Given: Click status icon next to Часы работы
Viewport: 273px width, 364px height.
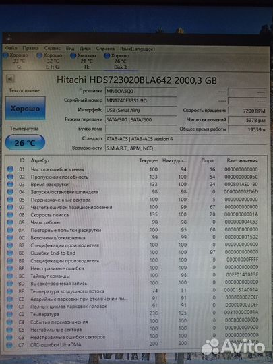Looking at the screenshot, I should tap(10, 222).
